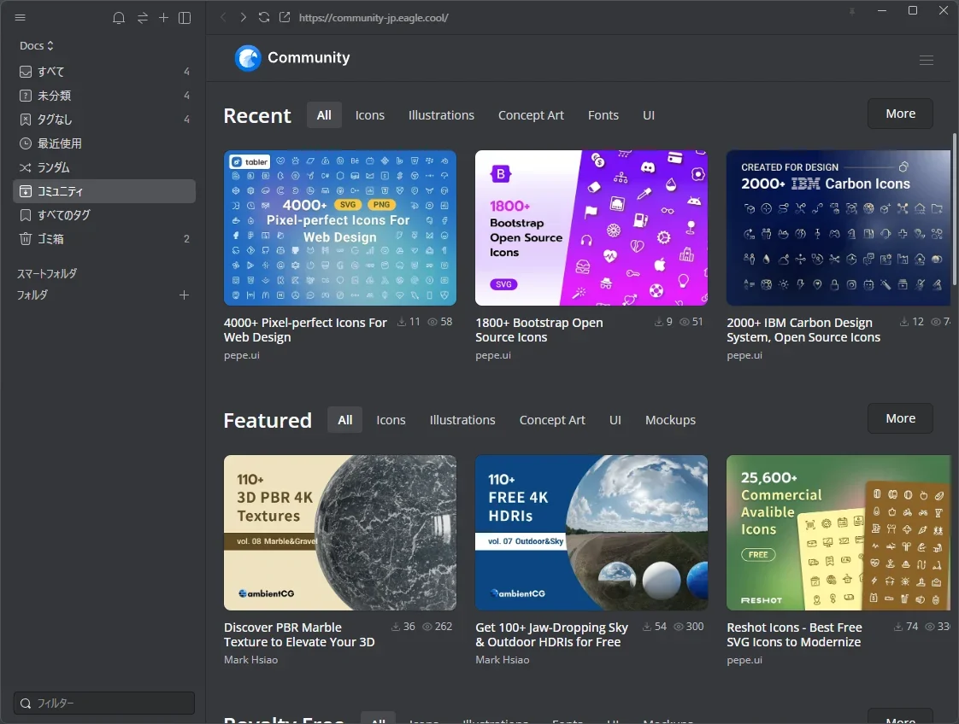Click the スマートフォルダ section header

pos(47,274)
